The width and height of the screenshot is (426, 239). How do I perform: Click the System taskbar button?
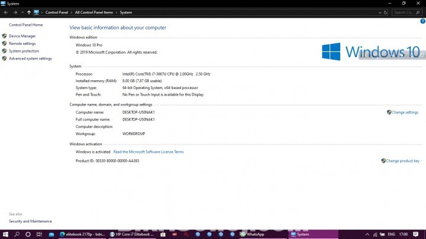coord(313,234)
